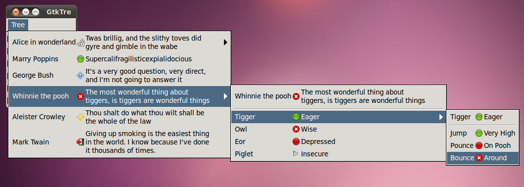524x187 pixels.
Task: Click the dice icon beside Alice in wonderland
Action: coord(81,43)
